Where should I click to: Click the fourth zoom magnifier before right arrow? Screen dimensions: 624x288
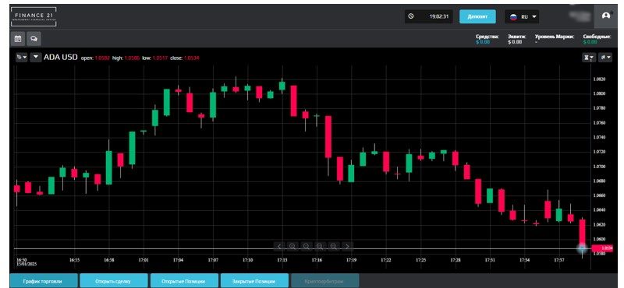tap(334, 247)
